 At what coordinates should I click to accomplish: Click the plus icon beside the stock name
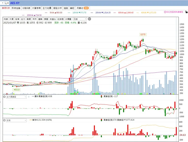[x=8, y=3]
